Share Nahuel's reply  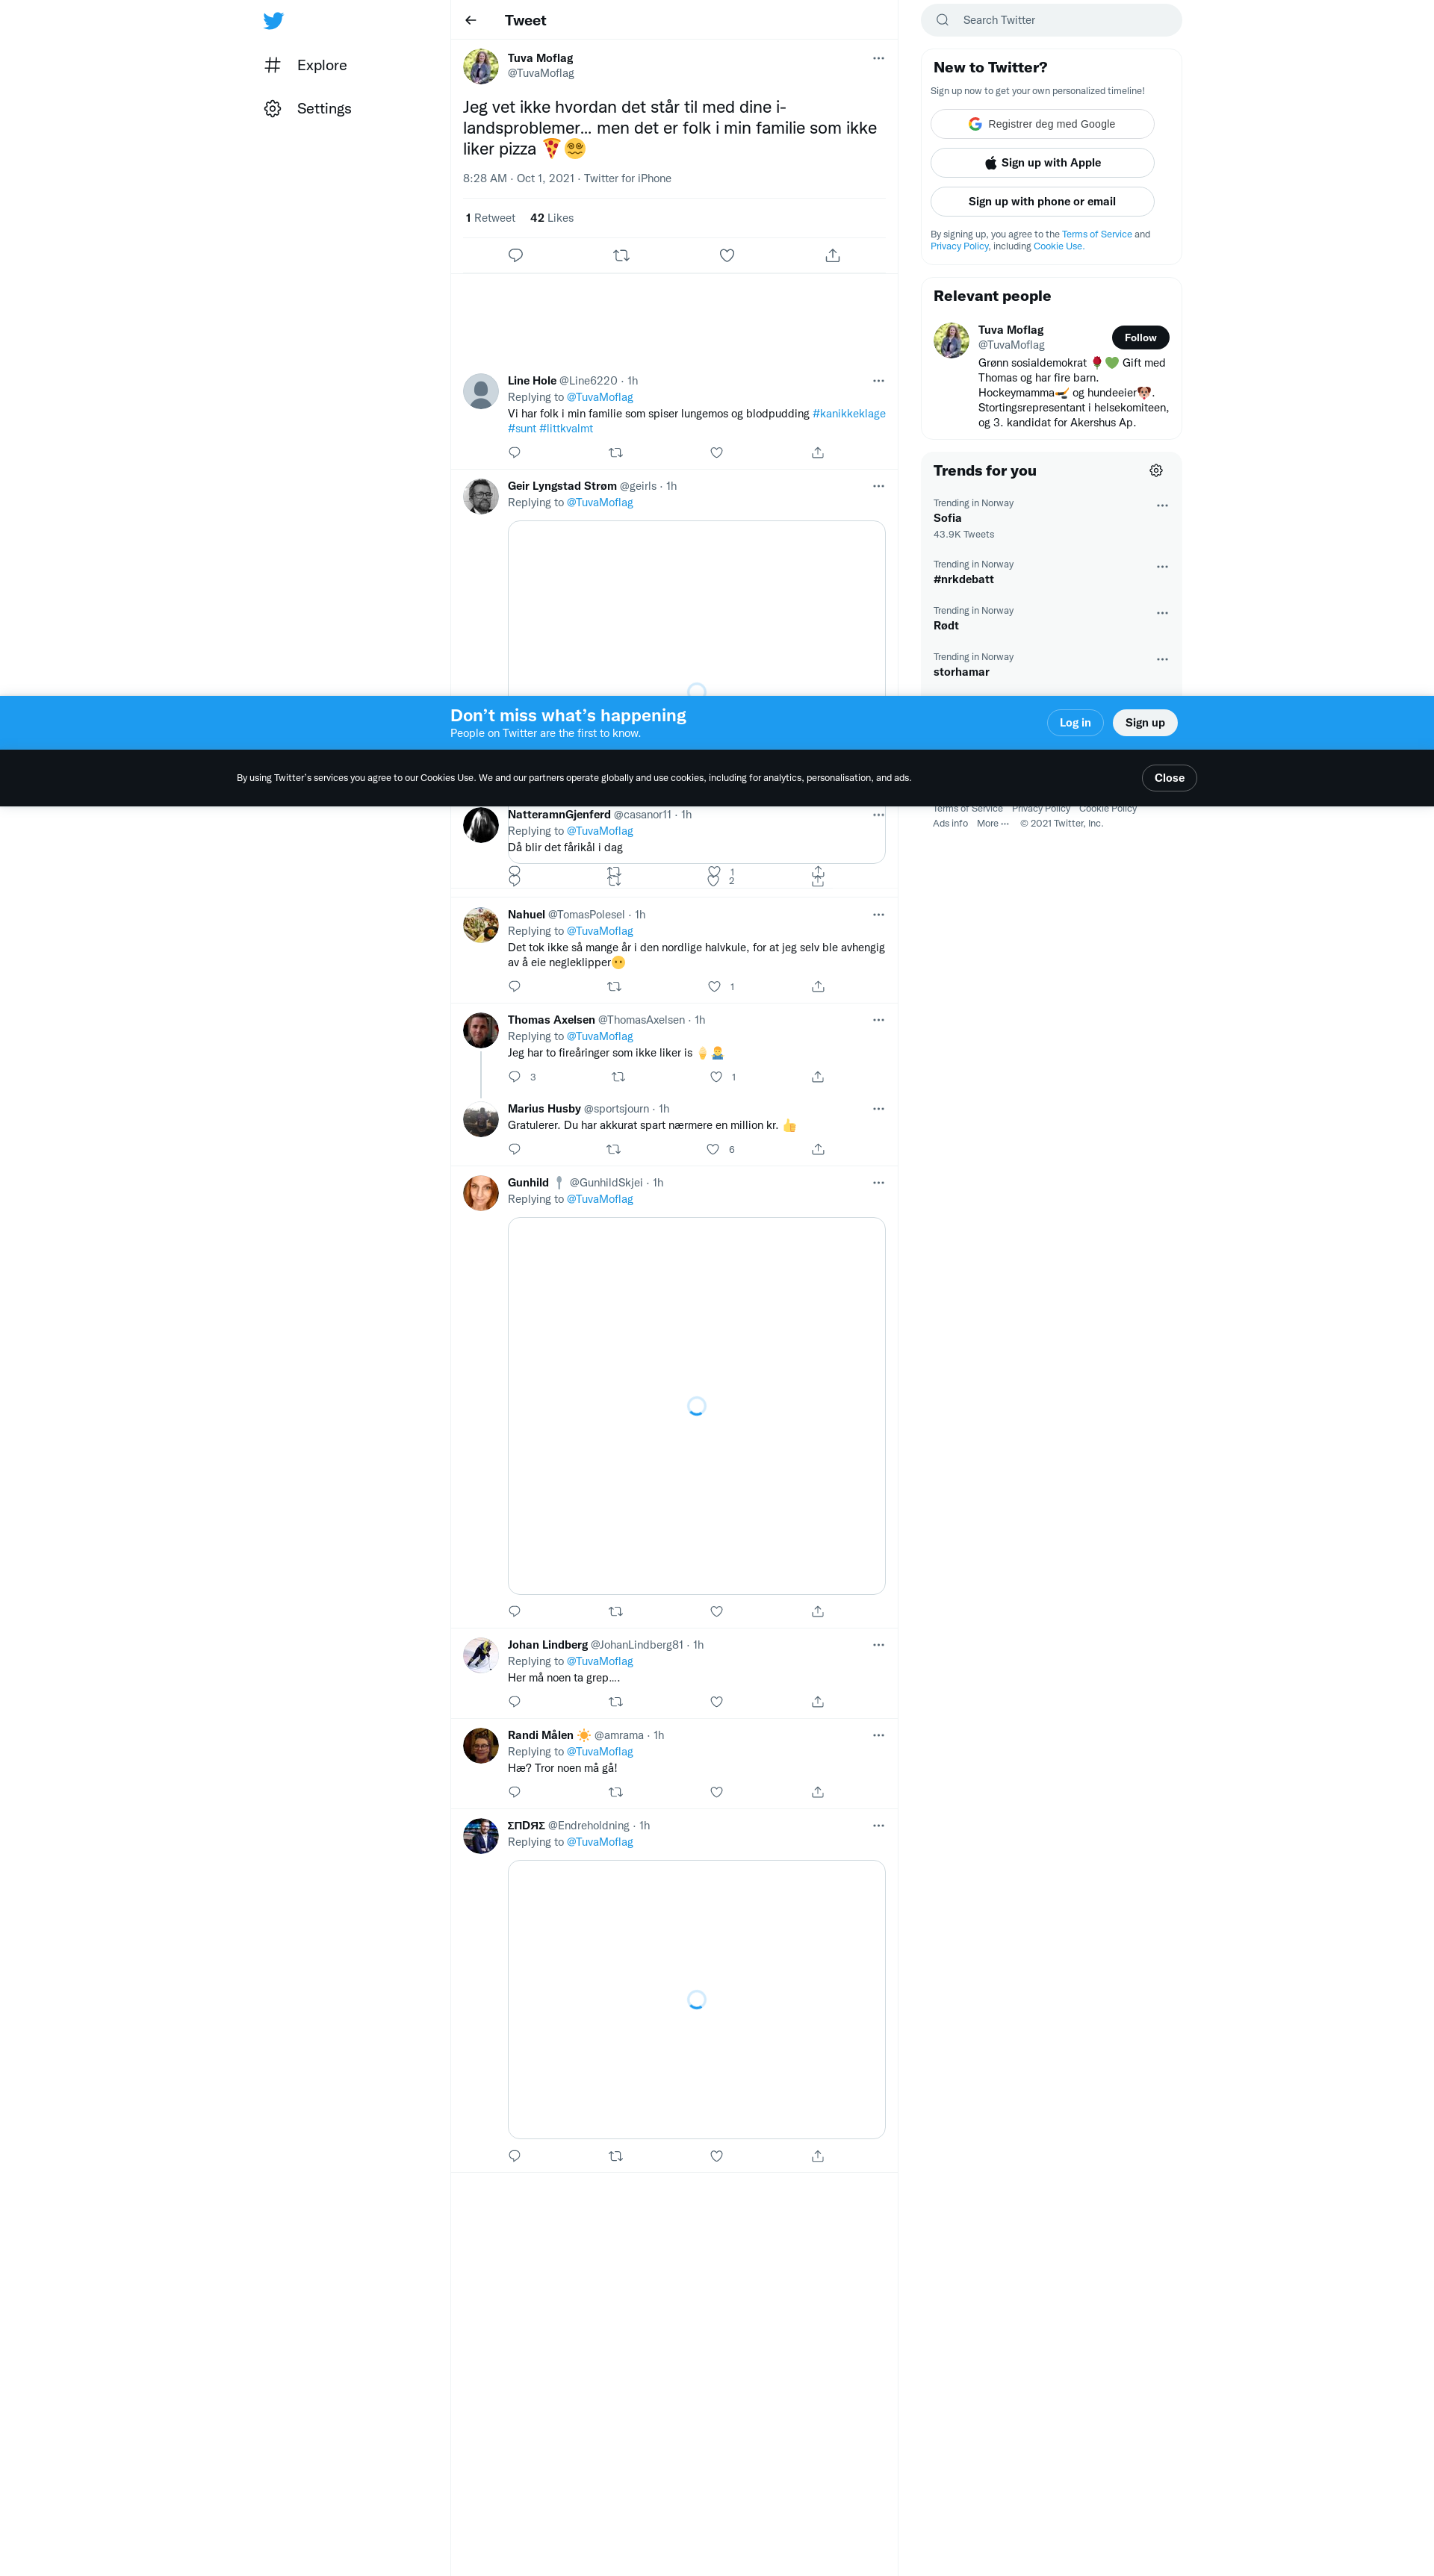point(818,987)
